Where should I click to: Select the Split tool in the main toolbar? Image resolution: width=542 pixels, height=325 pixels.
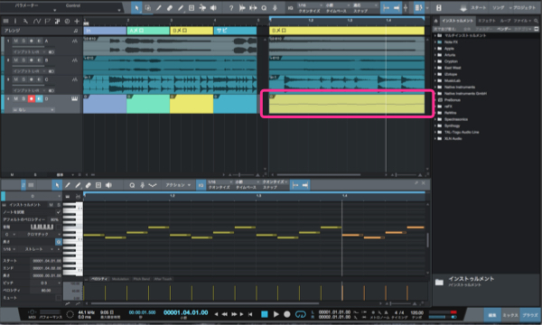click(x=159, y=7)
